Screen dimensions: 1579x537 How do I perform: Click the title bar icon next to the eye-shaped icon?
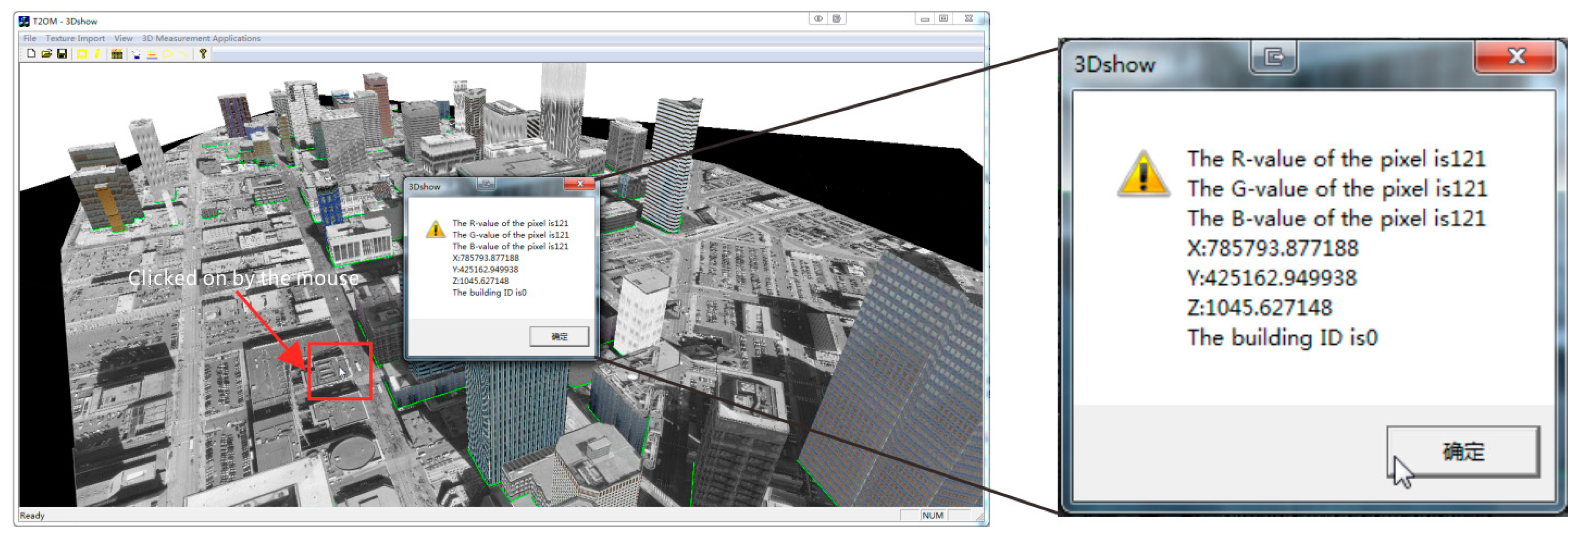pyautogui.click(x=837, y=18)
